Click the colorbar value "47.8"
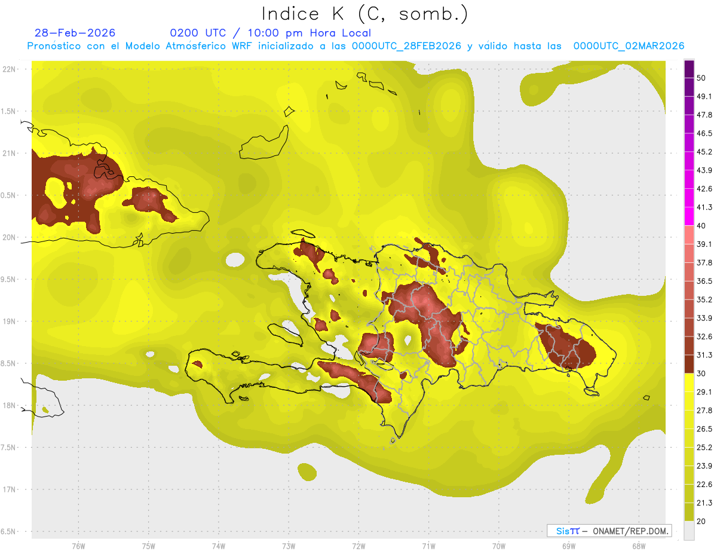The image size is (717, 554). pos(704,115)
